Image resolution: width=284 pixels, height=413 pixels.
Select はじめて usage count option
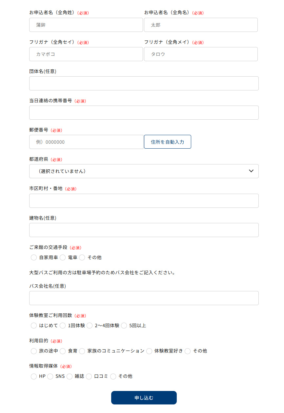(34, 326)
